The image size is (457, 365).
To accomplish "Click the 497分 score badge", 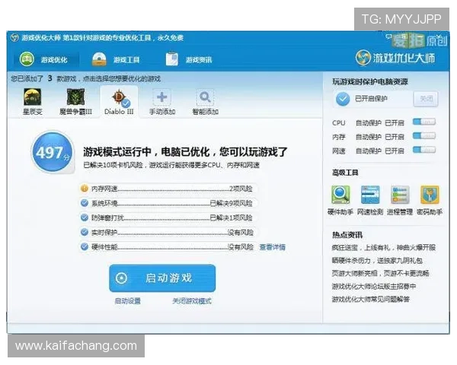I will (x=53, y=152).
